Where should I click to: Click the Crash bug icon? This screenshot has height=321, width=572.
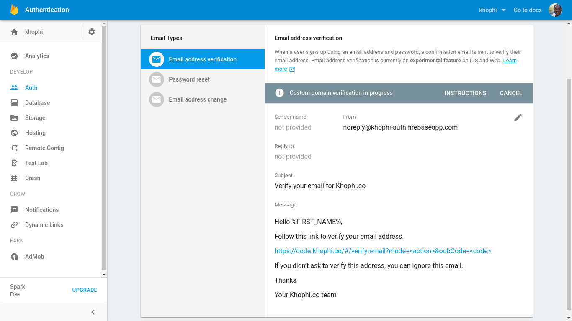click(x=14, y=178)
